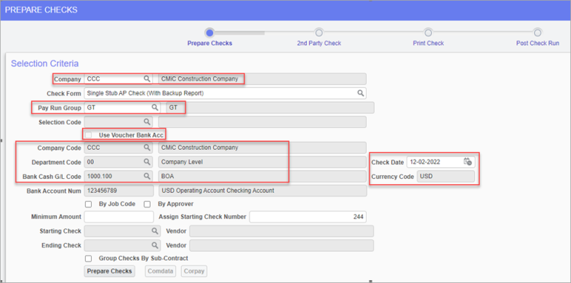This screenshot has width=571, height=283.
Task: Go to Print Check step
Action: tap(428, 33)
